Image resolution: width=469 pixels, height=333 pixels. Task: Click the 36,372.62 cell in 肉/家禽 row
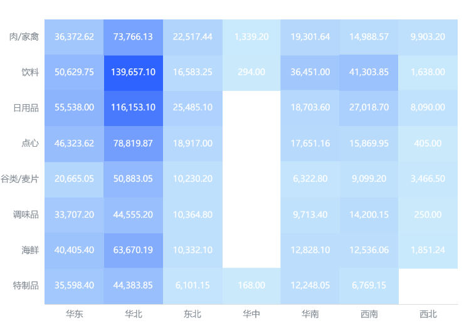[x=74, y=37]
